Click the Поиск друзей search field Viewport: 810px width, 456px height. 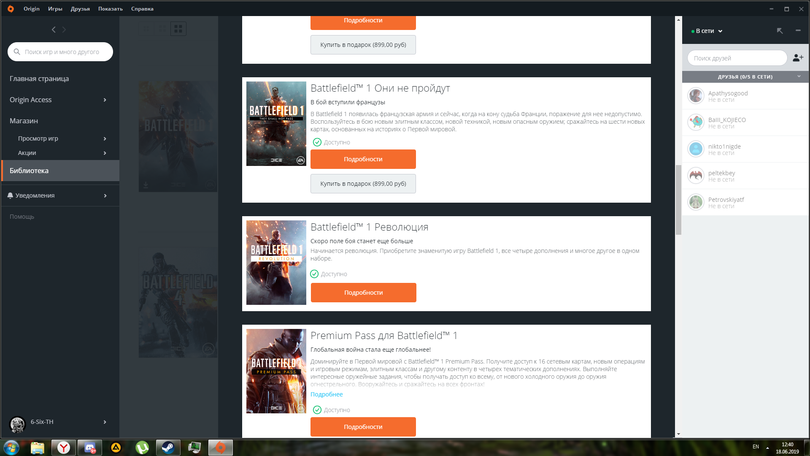tap(737, 58)
